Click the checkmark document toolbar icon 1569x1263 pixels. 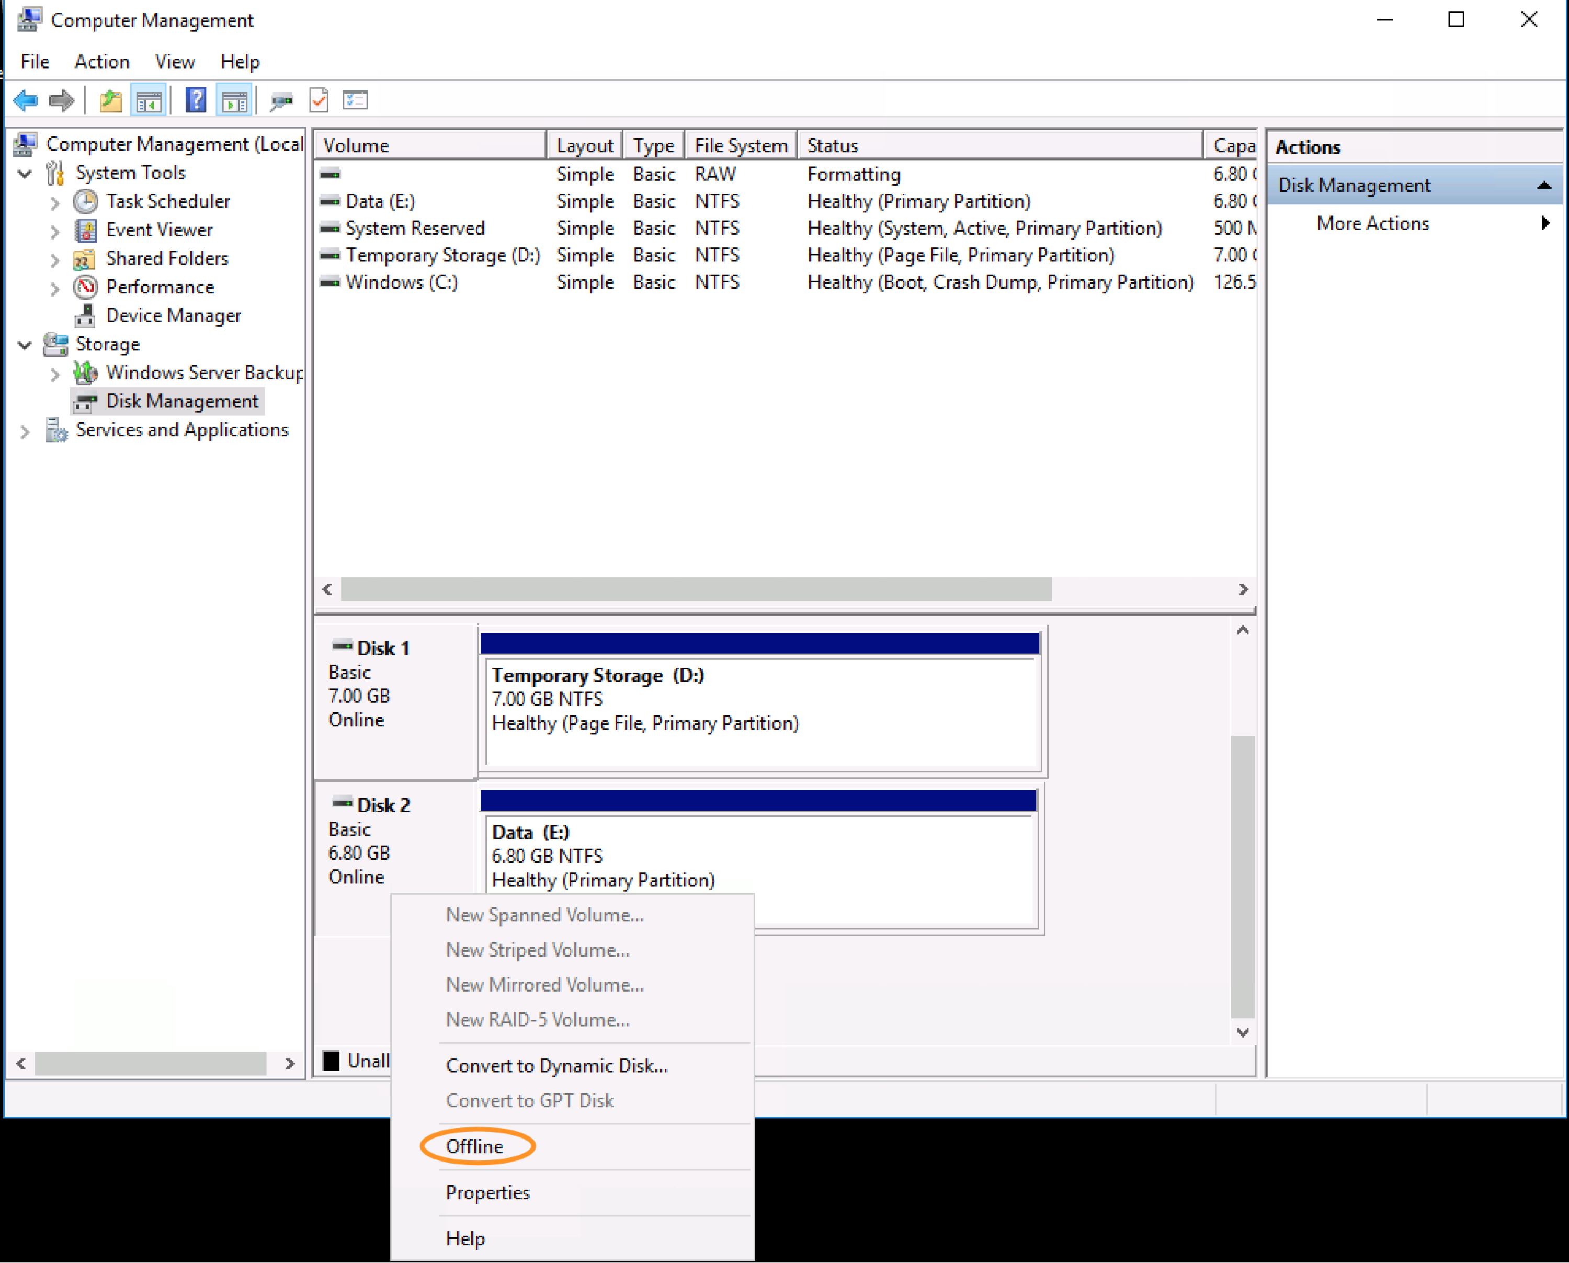tap(319, 100)
